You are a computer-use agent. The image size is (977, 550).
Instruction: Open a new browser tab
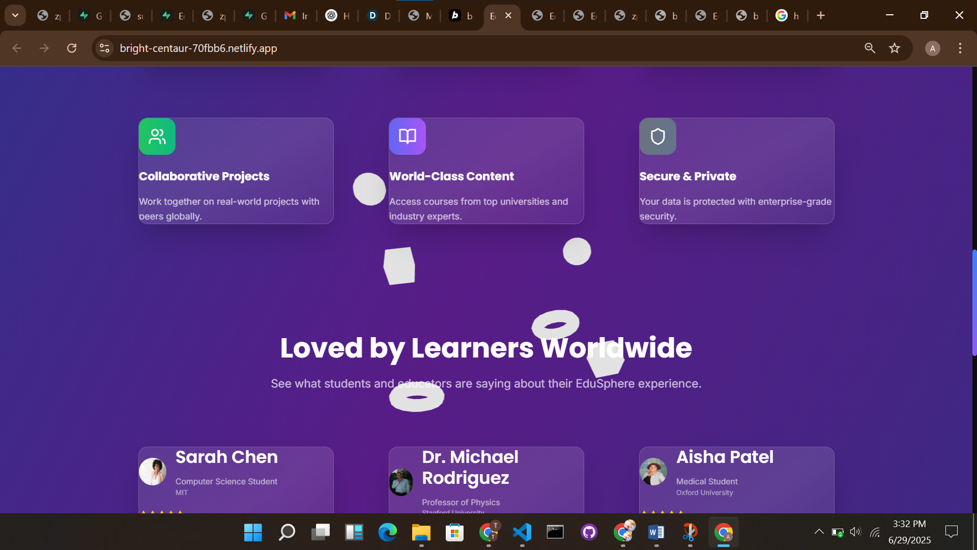pyautogui.click(x=821, y=16)
